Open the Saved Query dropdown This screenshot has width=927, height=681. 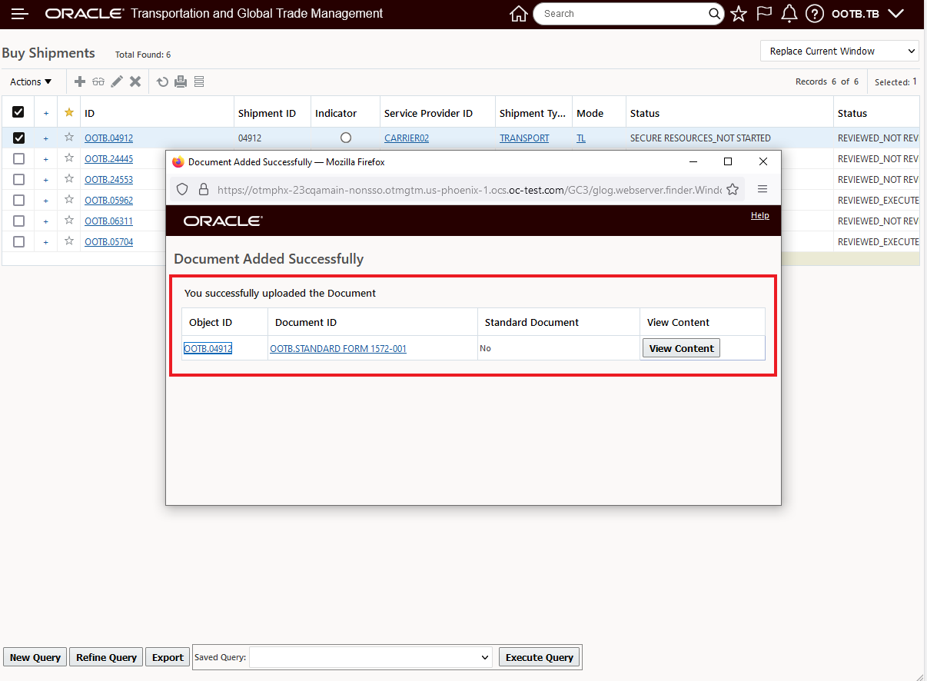point(371,657)
